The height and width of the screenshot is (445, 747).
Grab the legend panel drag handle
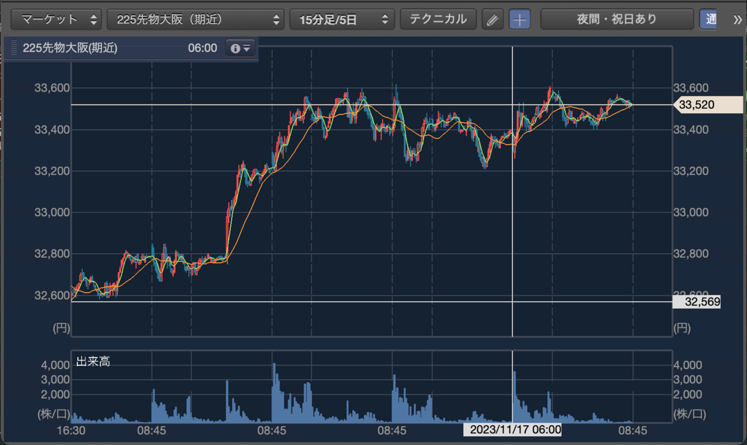[14, 48]
